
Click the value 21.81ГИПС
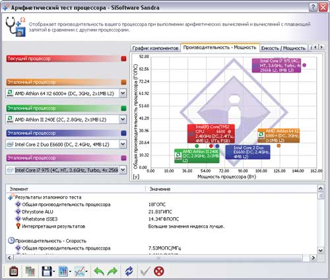coord(160,212)
